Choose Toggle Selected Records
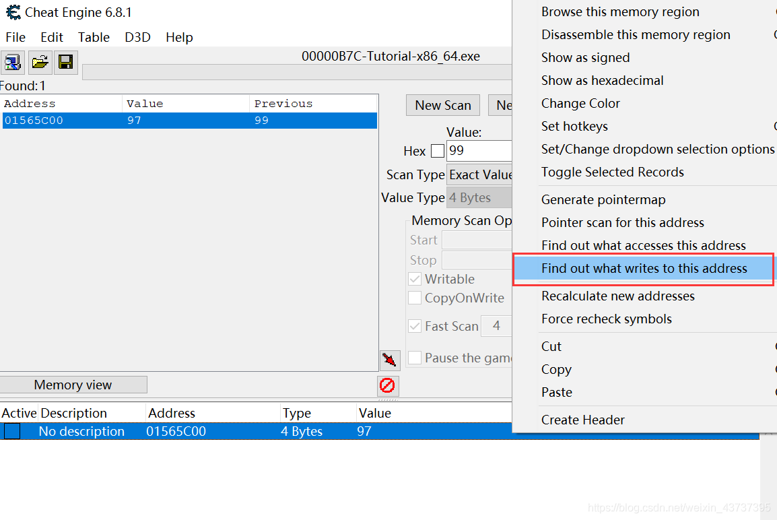Viewport: 777px width, 520px height. click(613, 172)
